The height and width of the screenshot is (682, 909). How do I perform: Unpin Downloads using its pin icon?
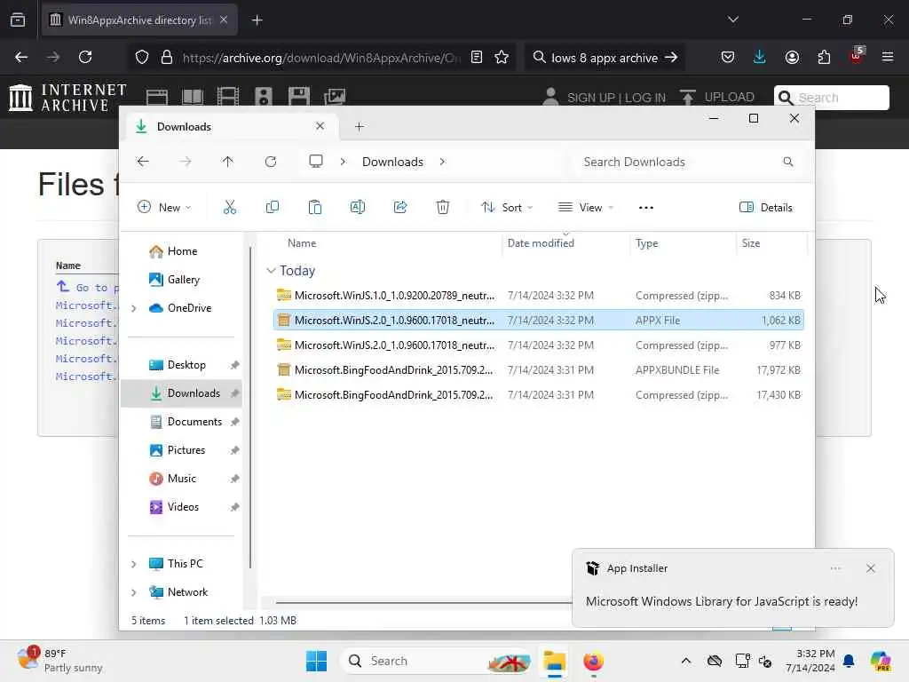(x=234, y=393)
